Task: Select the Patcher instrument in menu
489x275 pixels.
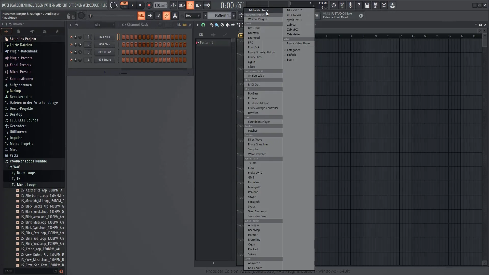Action: tap(252, 130)
